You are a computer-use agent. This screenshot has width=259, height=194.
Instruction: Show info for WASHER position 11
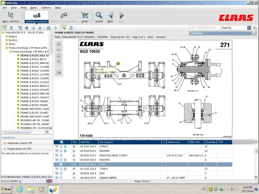point(61,151)
